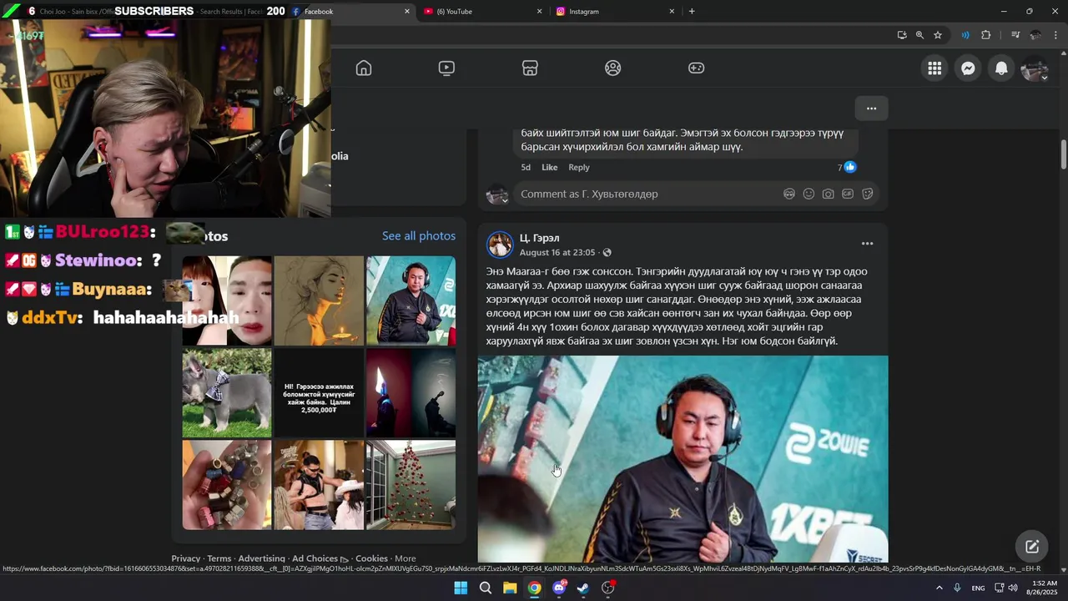Open the August 16 at 23:05 timestamp
Image resolution: width=1068 pixels, height=601 pixels.
pos(557,253)
